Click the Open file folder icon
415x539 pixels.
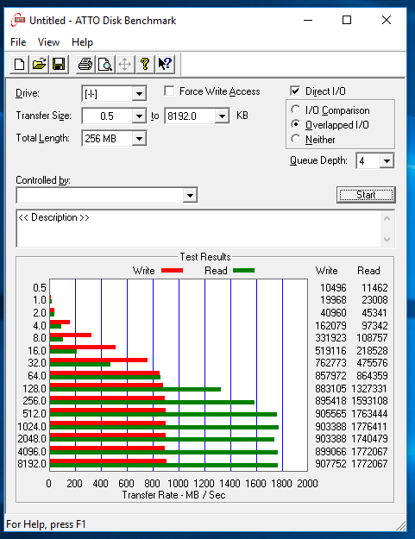39,64
